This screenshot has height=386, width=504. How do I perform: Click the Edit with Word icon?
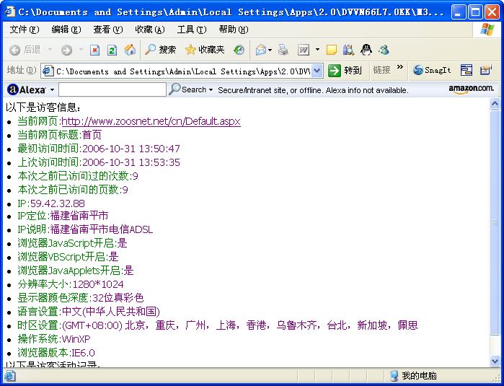pyautogui.click(x=304, y=50)
